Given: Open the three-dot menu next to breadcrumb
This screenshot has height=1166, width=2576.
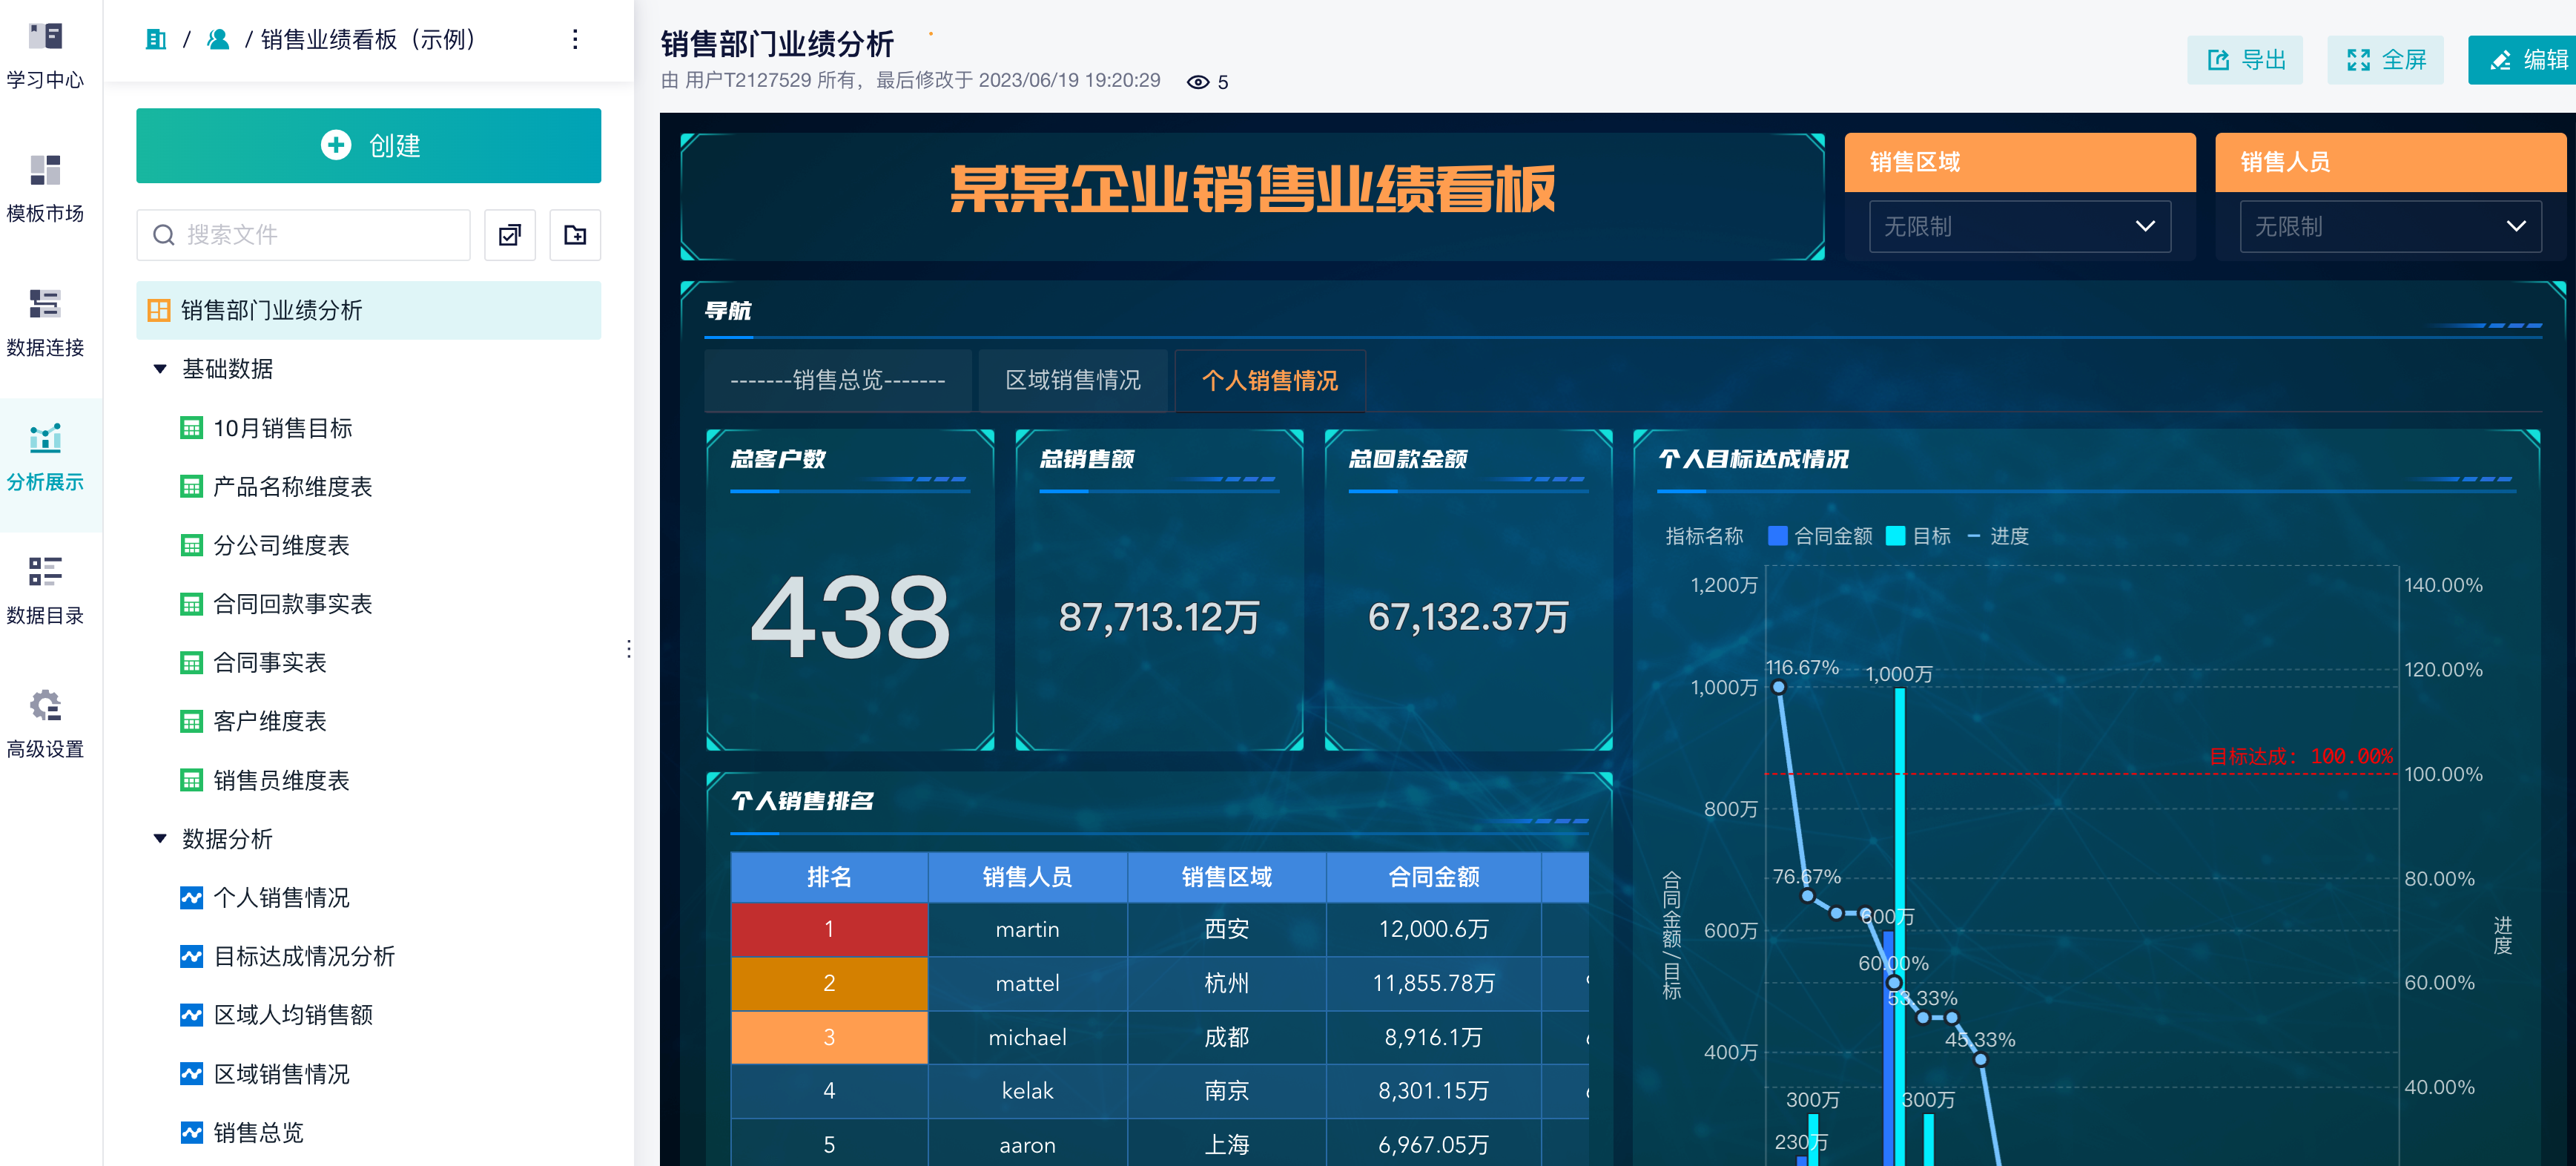Looking at the screenshot, I should (575, 40).
